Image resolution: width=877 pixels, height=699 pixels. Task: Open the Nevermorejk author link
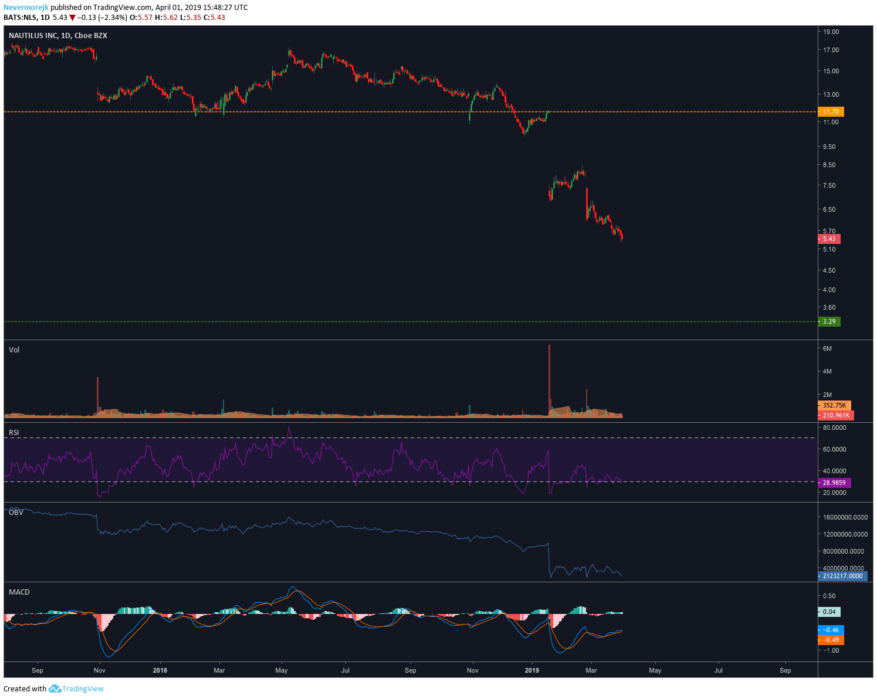tap(26, 8)
